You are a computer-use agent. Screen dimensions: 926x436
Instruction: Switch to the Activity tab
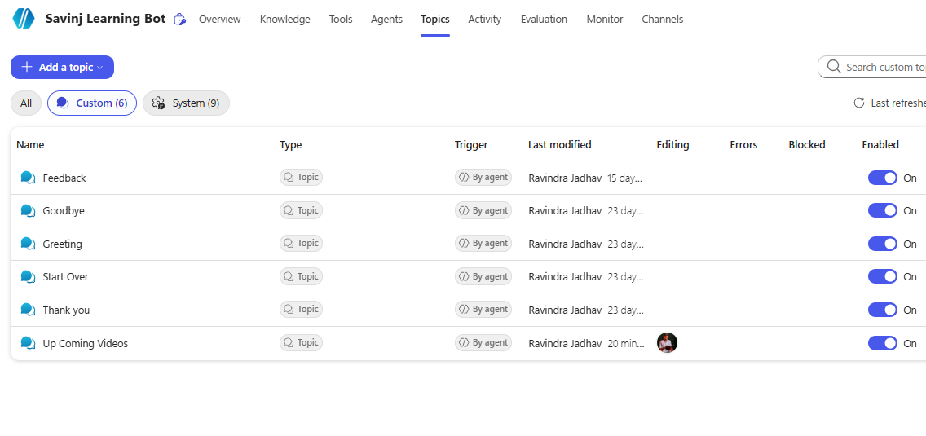(485, 20)
